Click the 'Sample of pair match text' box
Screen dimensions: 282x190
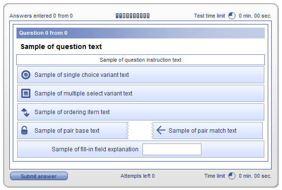tap(207, 130)
